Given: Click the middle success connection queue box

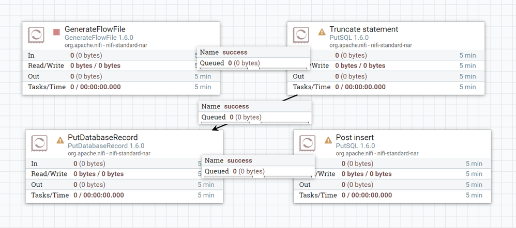Looking at the screenshot, I should coord(255,117).
